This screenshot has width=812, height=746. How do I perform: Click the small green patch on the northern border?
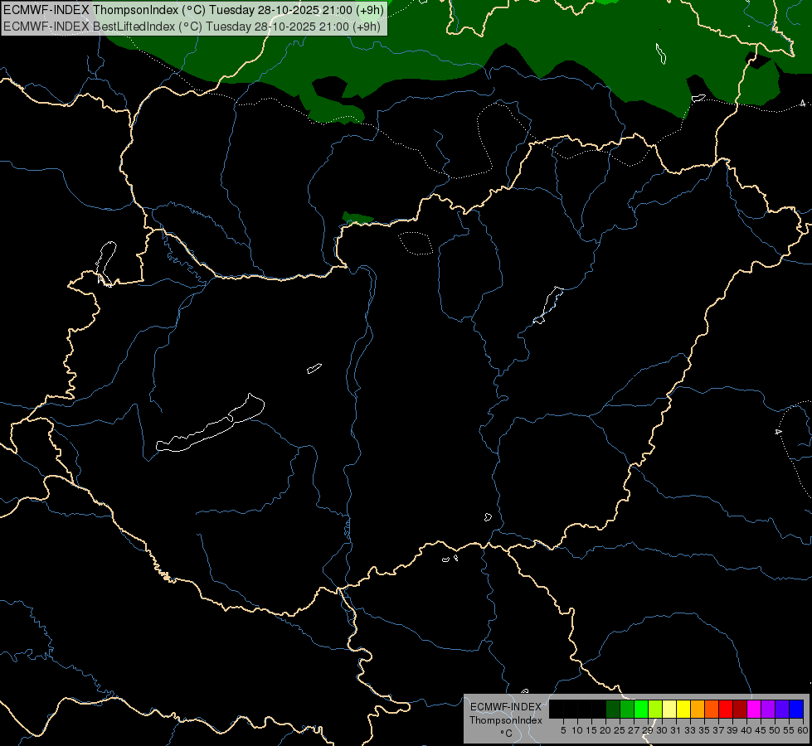[357, 218]
